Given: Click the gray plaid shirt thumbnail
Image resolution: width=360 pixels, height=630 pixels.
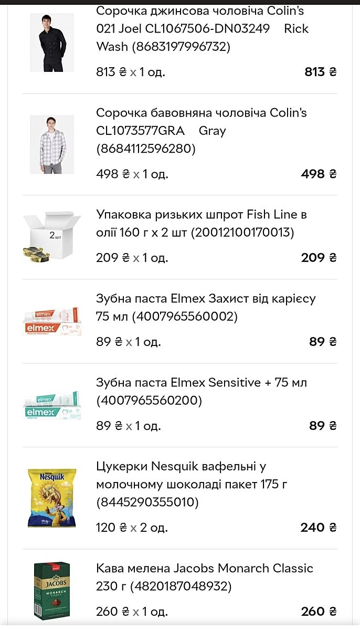Looking at the screenshot, I should pos(51,144).
